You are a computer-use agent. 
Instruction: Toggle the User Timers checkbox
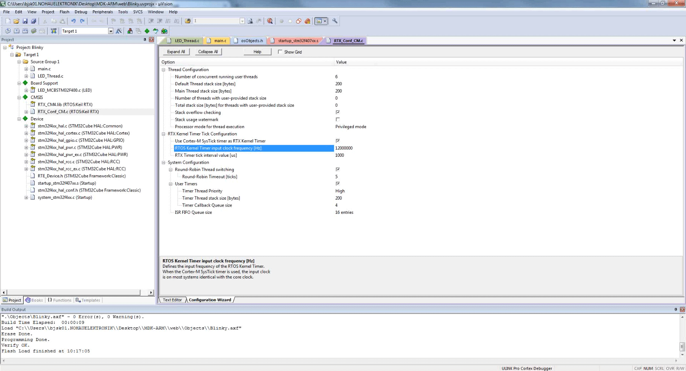tap(337, 184)
